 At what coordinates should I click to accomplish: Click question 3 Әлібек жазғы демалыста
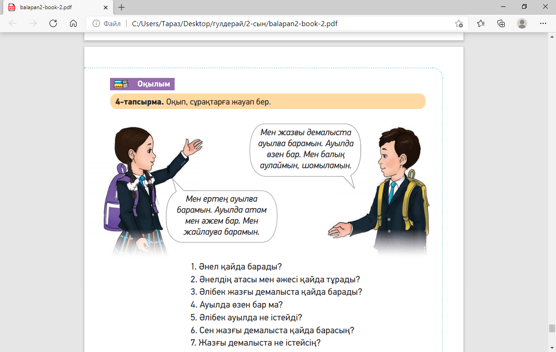click(276, 291)
